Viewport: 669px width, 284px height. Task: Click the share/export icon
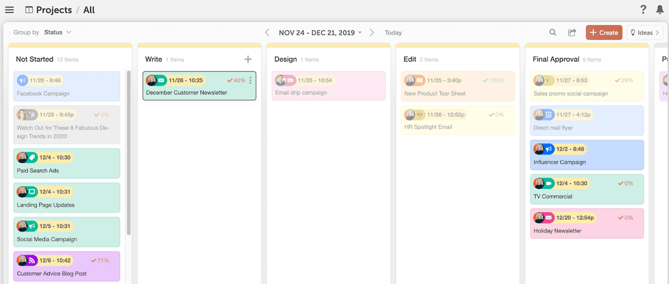pos(572,32)
